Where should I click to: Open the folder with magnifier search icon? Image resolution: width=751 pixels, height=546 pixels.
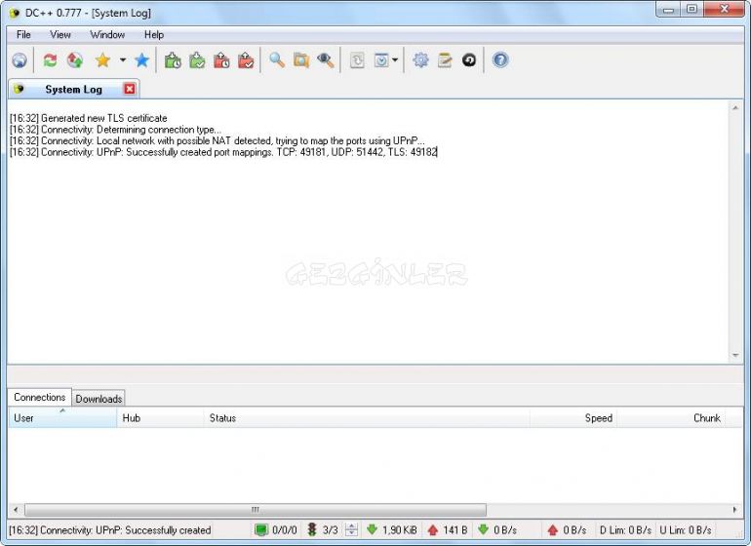301,60
